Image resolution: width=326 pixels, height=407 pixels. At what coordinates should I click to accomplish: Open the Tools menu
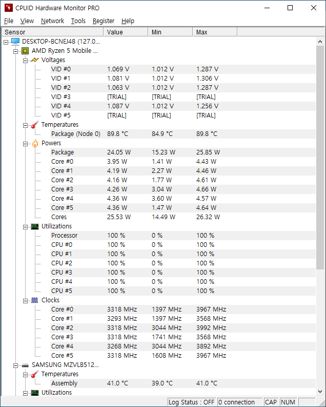coord(78,21)
